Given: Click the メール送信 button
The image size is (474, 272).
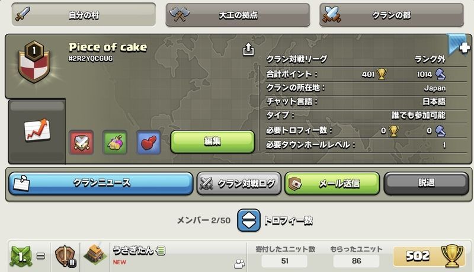Looking at the screenshot, I should [x=332, y=183].
